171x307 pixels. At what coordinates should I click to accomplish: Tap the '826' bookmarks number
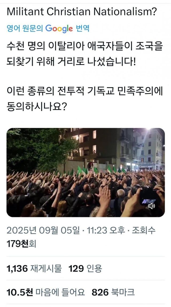coord(100,293)
